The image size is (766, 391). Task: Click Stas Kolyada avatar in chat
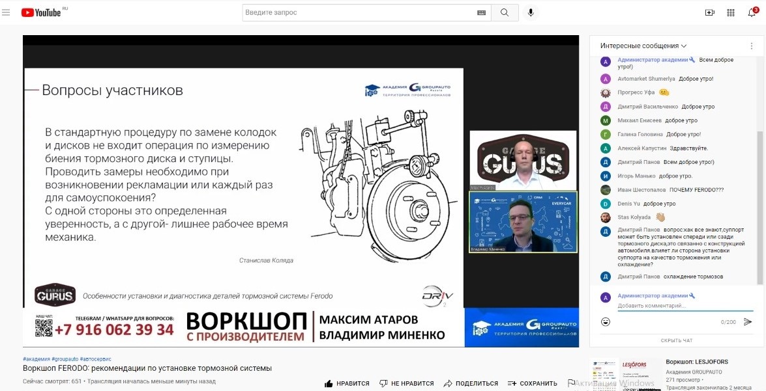point(606,217)
